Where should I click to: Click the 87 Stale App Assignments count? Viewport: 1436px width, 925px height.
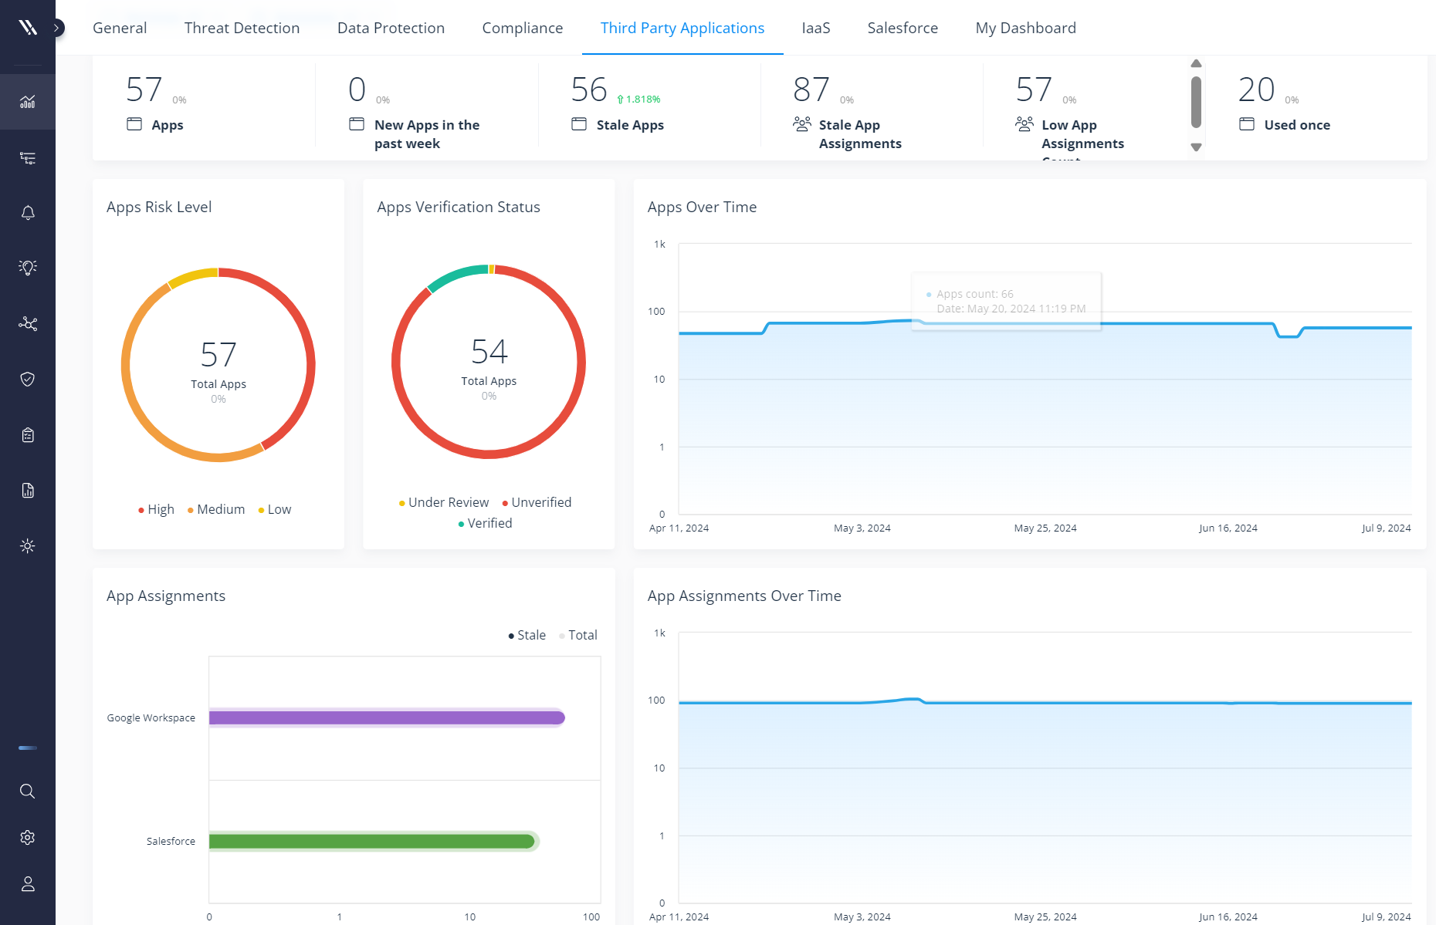pyautogui.click(x=811, y=89)
